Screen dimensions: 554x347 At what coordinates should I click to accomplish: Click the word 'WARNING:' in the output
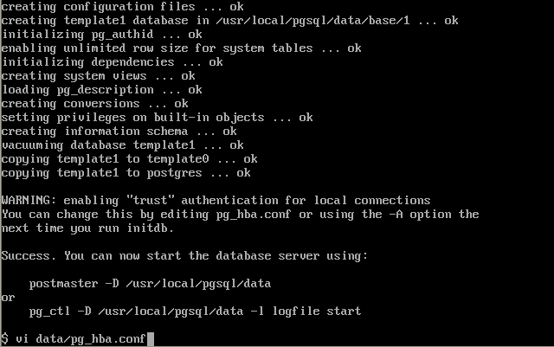[29, 201]
